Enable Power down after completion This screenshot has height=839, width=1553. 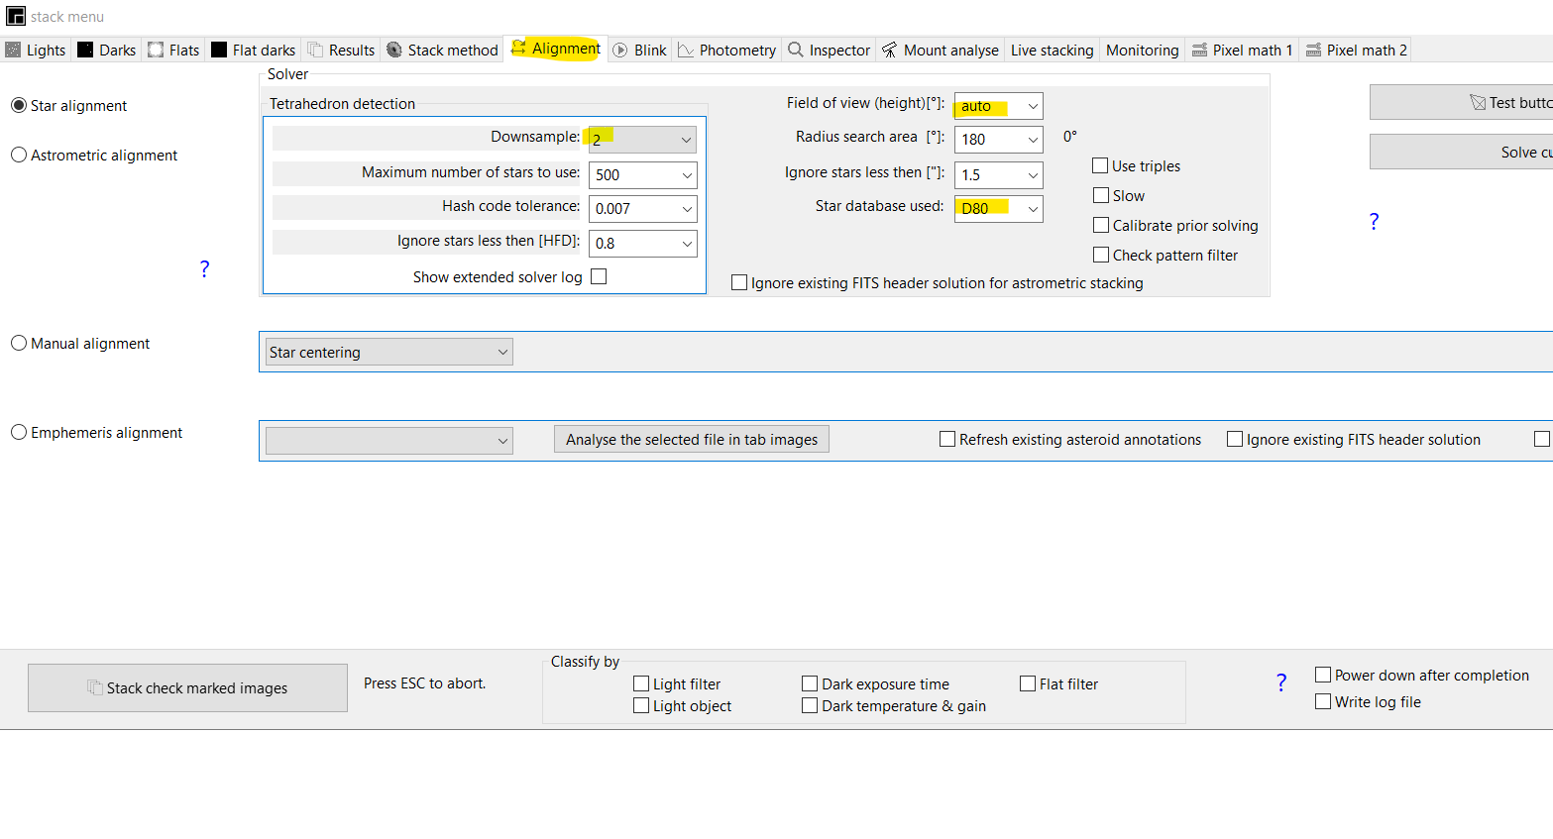pos(1323,675)
